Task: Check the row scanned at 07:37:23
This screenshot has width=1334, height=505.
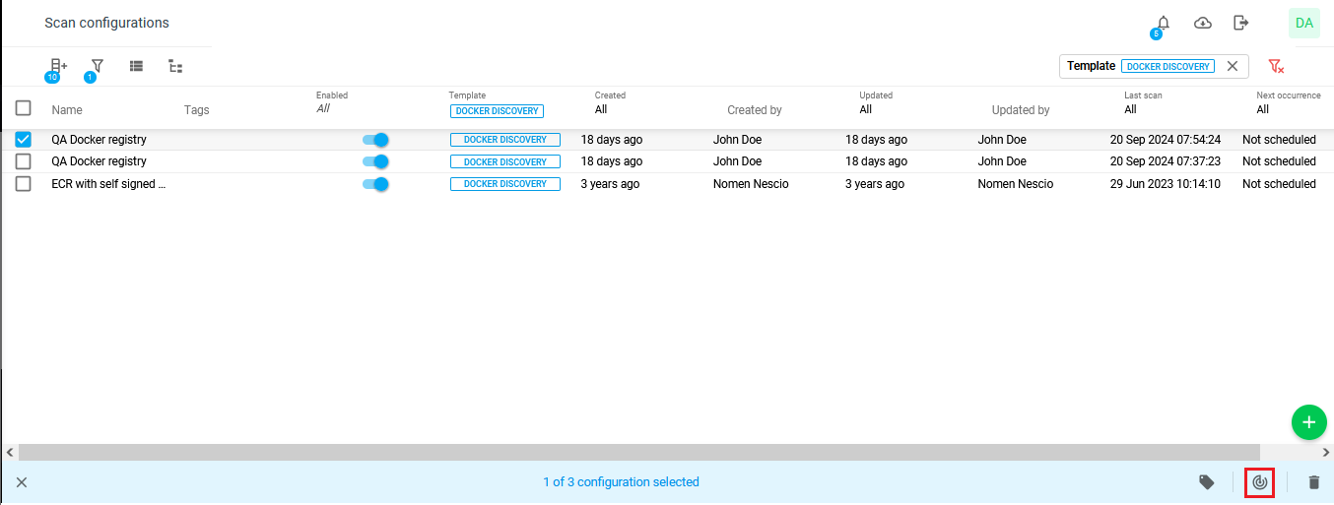Action: click(x=24, y=161)
